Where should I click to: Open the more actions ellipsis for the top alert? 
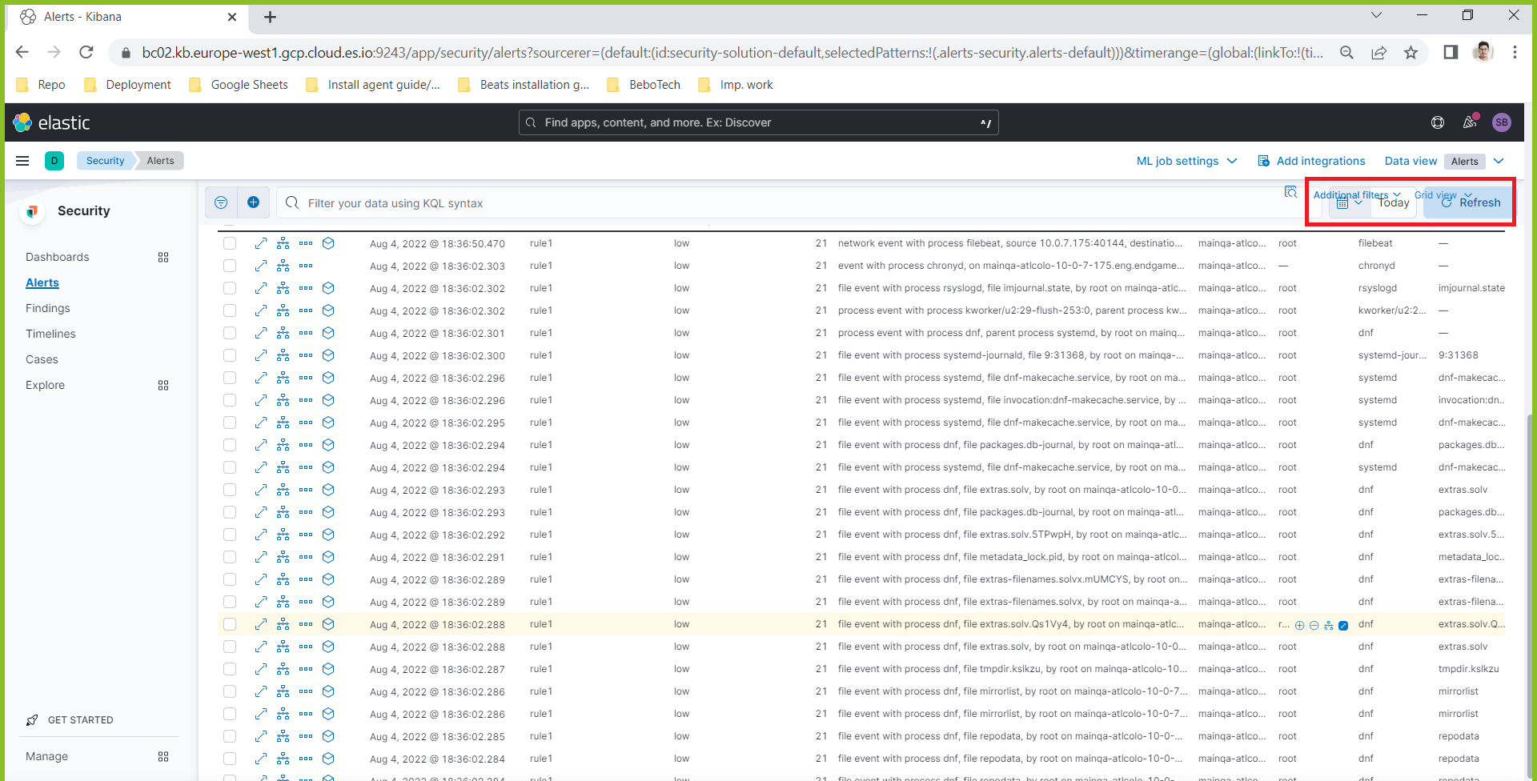click(306, 243)
